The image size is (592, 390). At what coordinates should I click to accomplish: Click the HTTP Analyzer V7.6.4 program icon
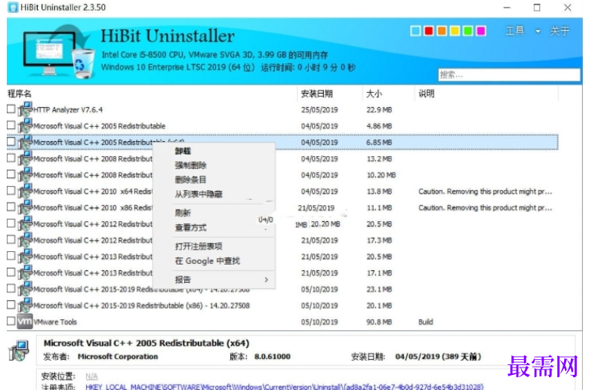tap(26, 109)
